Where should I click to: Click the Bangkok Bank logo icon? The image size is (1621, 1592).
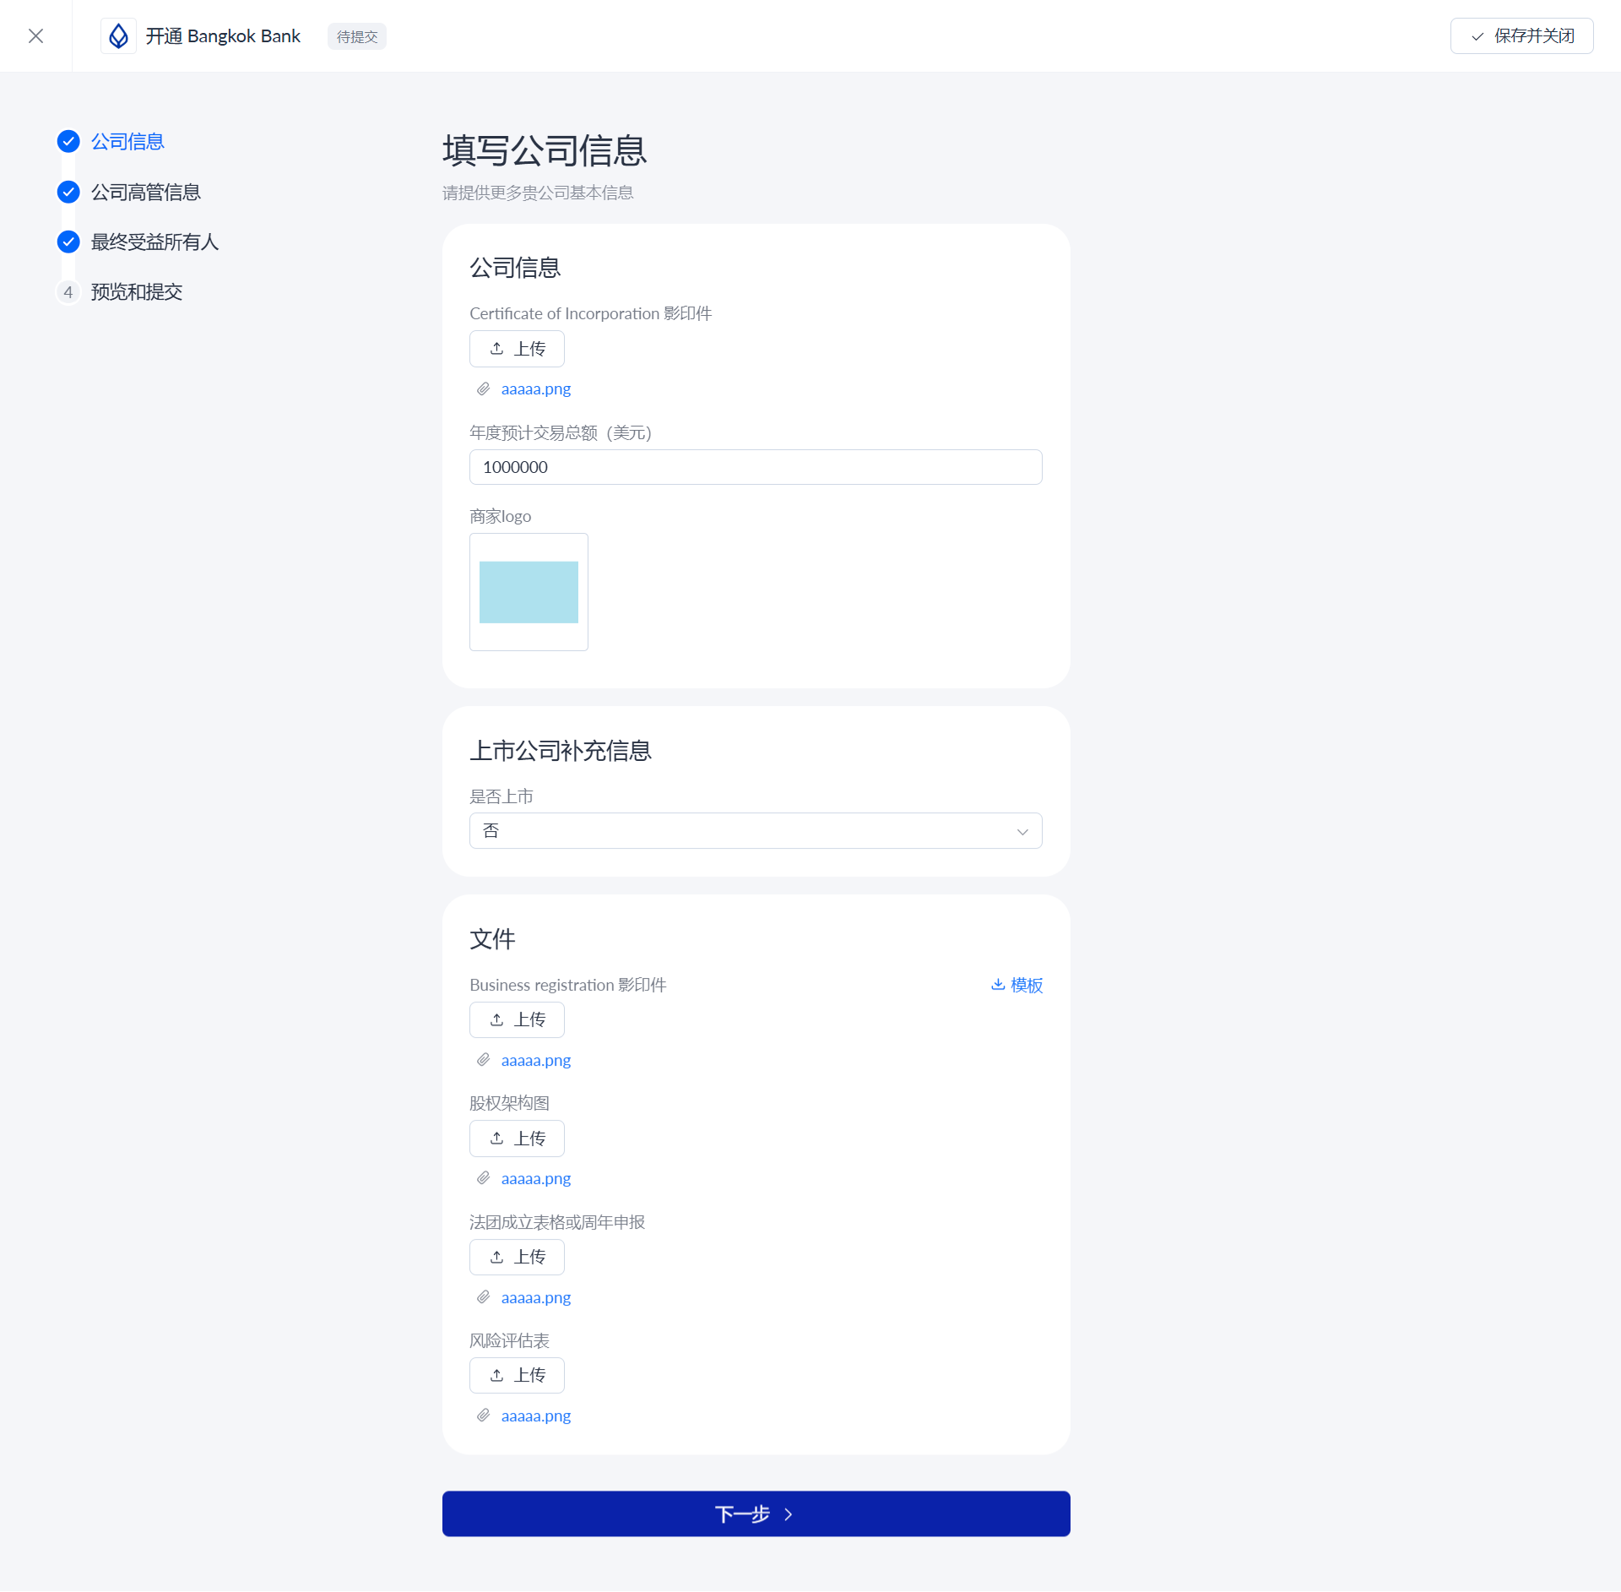click(118, 35)
